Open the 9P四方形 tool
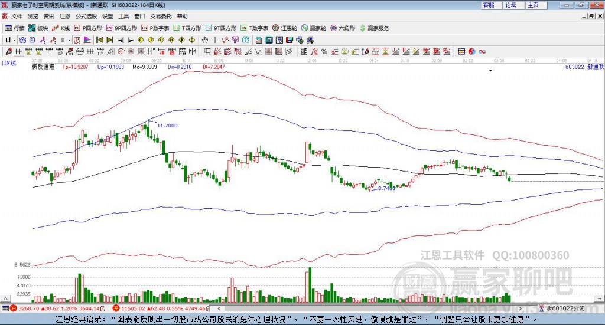The width and height of the screenshot is (605, 325). click(x=121, y=28)
